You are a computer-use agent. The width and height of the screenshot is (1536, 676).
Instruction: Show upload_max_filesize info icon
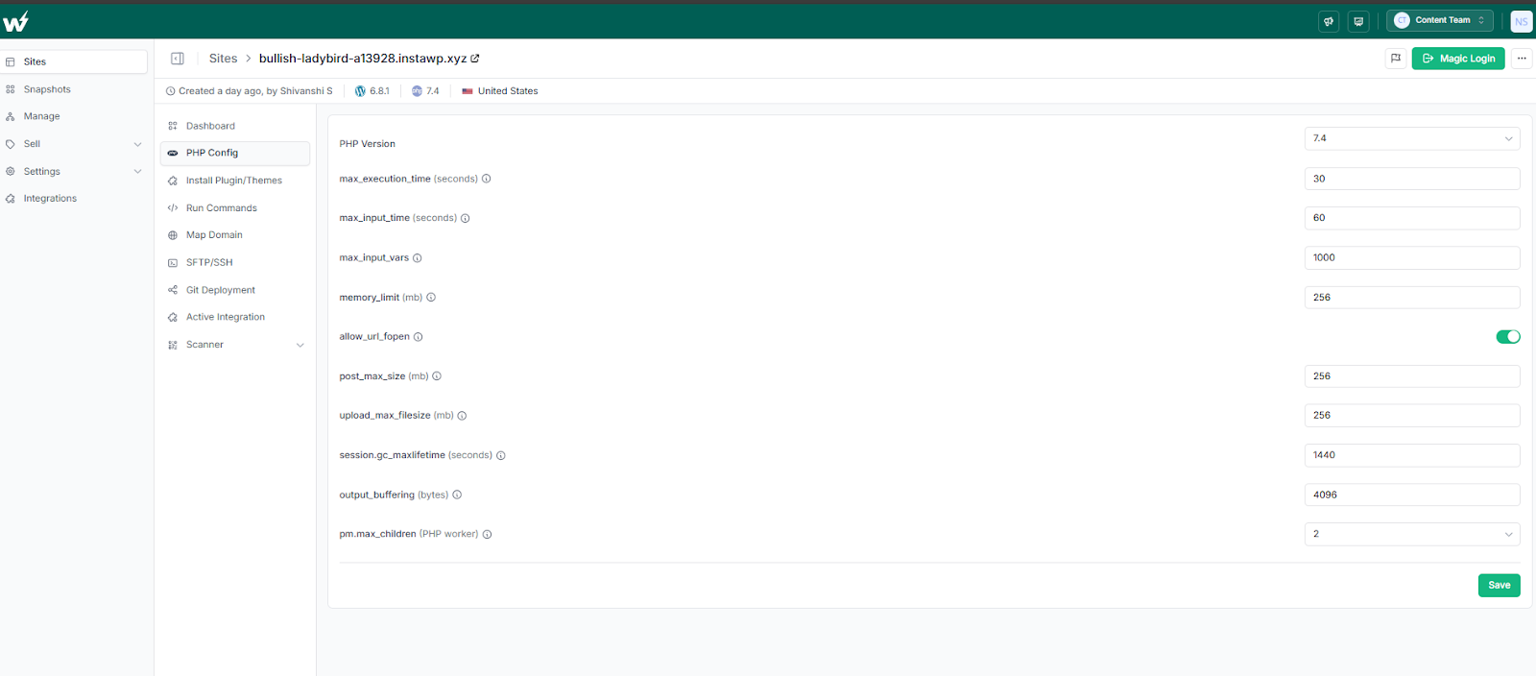coord(462,416)
